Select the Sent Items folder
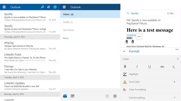This screenshot has height=101, width=181. pyautogui.click(x=69, y=30)
